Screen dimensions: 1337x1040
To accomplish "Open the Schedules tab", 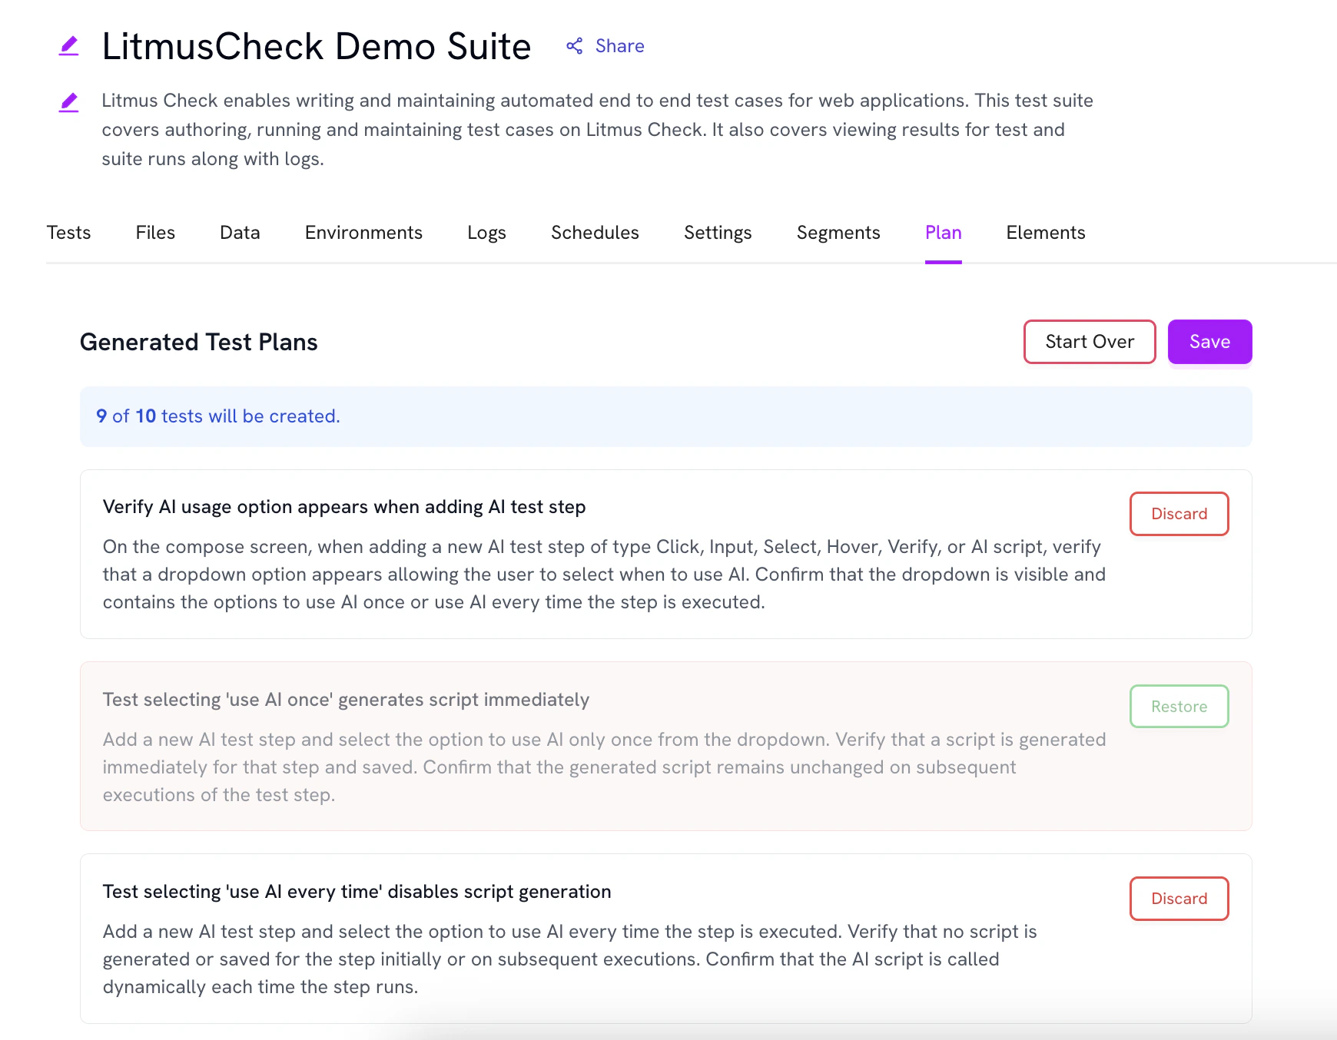I will click(x=595, y=233).
